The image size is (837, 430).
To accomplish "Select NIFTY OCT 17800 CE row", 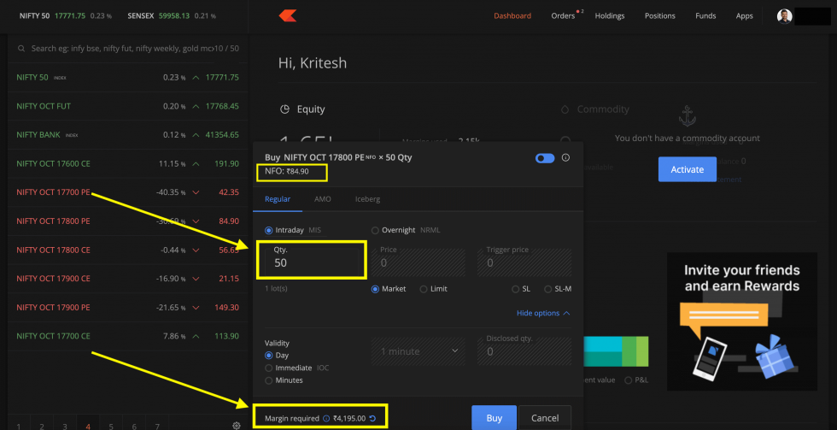I will pyautogui.click(x=127, y=250).
